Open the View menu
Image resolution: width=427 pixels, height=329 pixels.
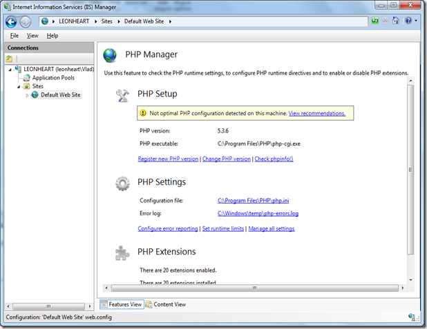click(32, 36)
